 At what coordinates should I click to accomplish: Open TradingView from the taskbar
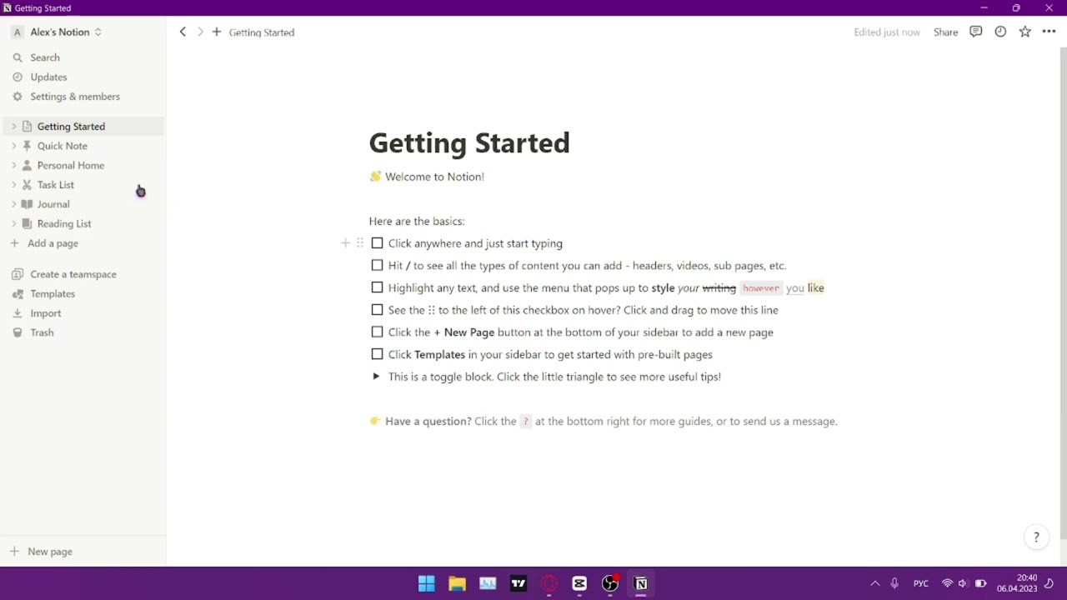click(x=518, y=583)
